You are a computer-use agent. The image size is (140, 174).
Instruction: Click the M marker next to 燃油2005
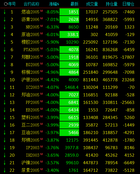(x=42, y=11)
